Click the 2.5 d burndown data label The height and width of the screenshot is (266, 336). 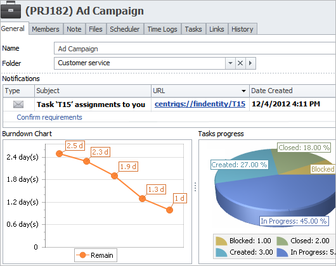pyautogui.click(x=75, y=146)
